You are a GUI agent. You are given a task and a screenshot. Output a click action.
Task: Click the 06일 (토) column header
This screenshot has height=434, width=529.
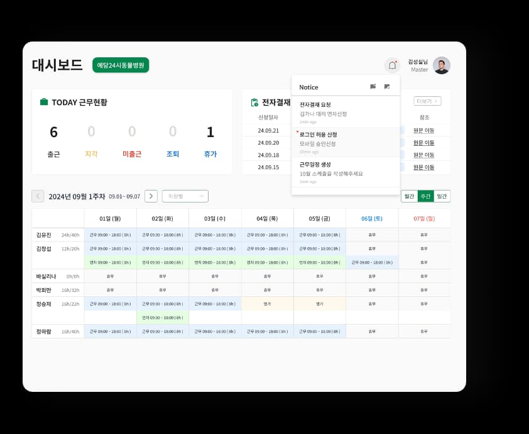click(x=372, y=218)
